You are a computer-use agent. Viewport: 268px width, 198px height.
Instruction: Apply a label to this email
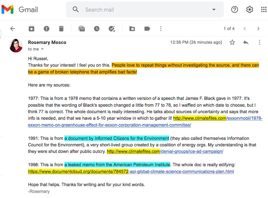[x=147, y=29]
